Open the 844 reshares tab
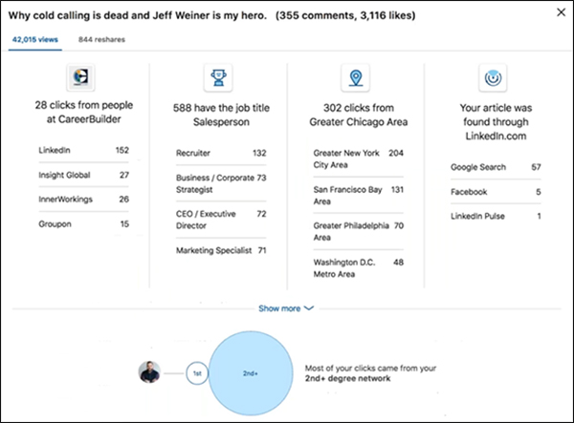 point(101,39)
